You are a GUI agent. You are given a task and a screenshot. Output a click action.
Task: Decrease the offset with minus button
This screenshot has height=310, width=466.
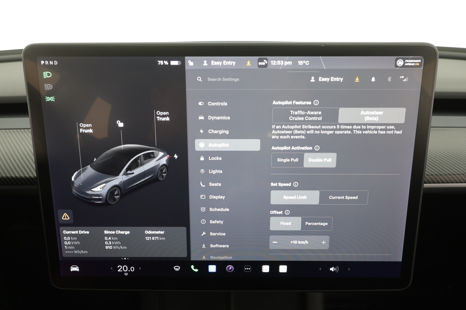click(x=275, y=242)
